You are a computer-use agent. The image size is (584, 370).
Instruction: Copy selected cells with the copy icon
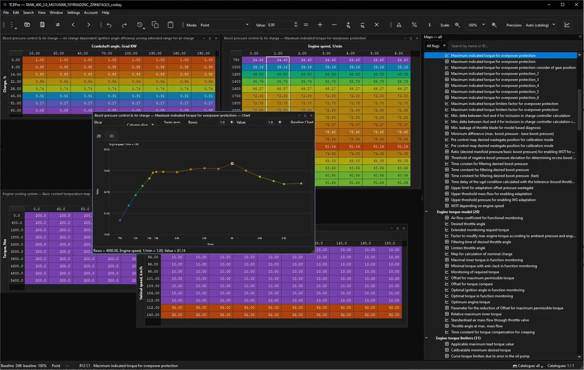coord(155,25)
